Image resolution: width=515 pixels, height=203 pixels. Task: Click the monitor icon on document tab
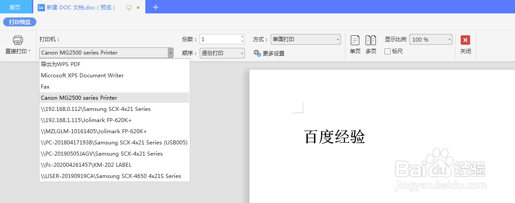129,8
